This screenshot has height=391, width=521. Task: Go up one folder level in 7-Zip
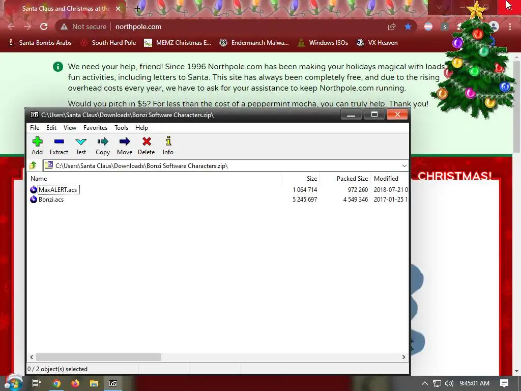[33, 165]
